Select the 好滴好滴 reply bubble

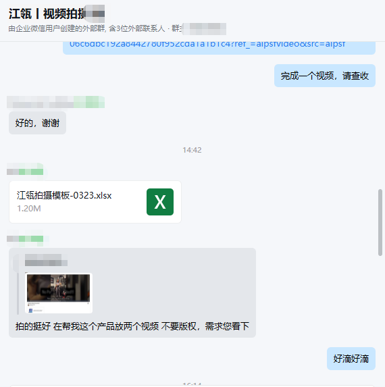tap(351, 359)
